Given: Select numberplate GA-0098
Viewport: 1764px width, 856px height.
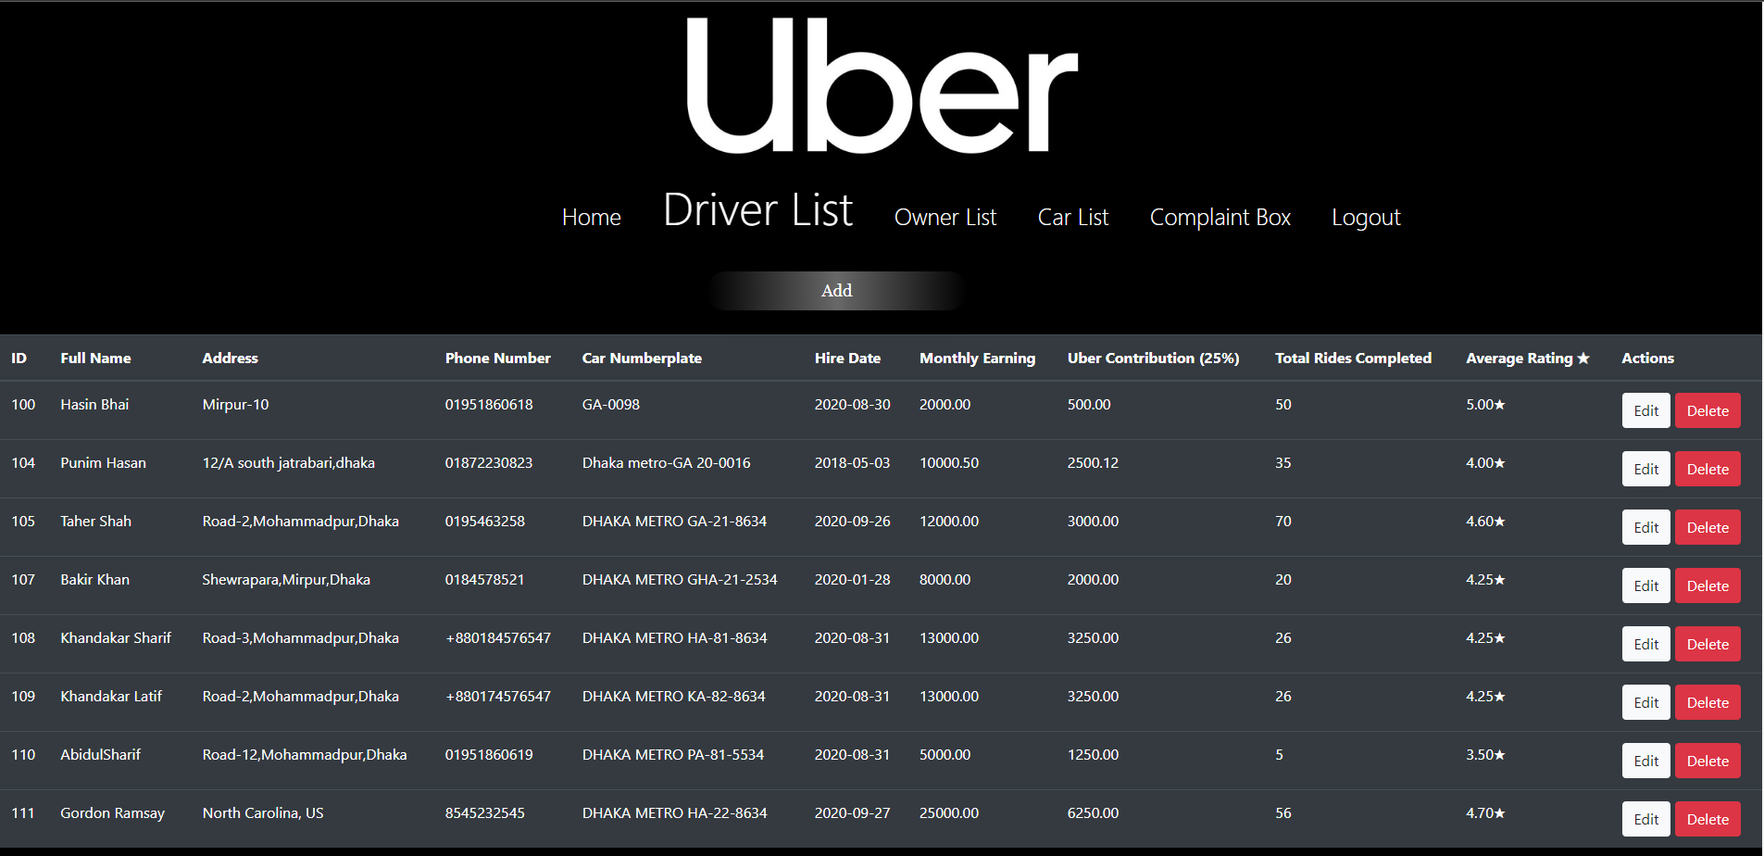Looking at the screenshot, I should pyautogui.click(x=611, y=404).
